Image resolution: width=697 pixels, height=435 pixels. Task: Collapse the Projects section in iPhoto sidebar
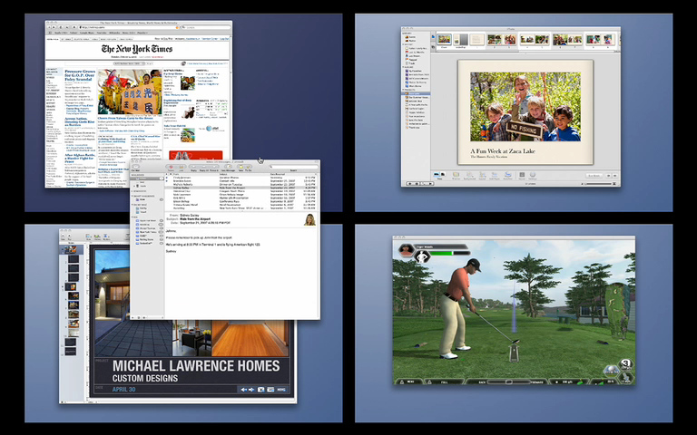(x=403, y=90)
